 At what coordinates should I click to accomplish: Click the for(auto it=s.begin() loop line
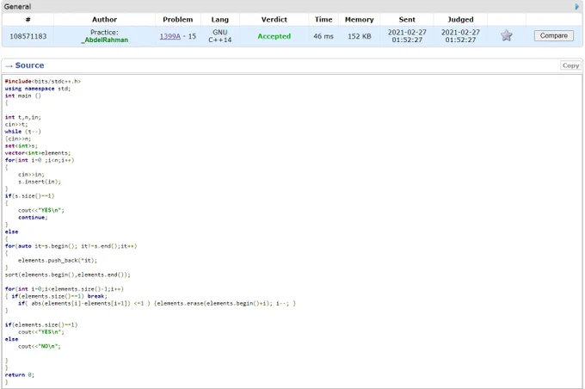(x=71, y=246)
